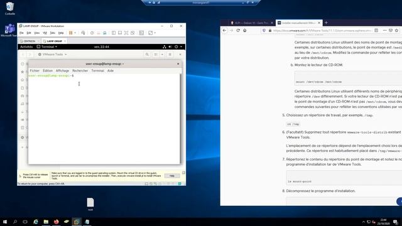Click the volume icon in GNOME top bar

point(170,47)
